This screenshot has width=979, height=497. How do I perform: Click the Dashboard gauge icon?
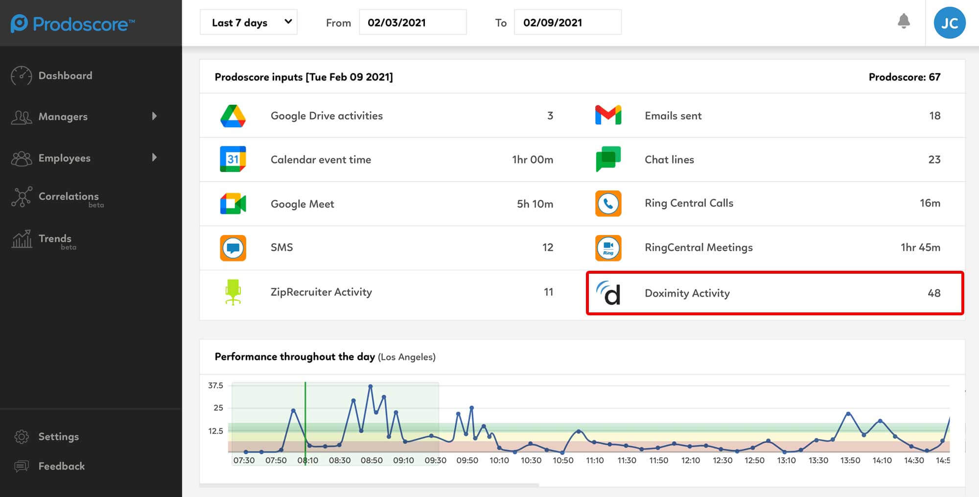click(x=22, y=76)
